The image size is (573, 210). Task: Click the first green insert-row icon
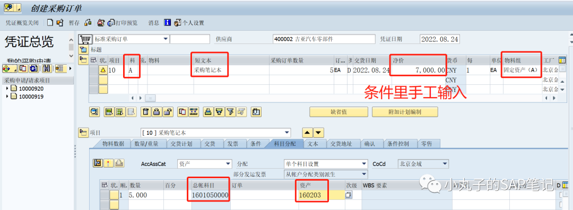pyautogui.click(x=109, y=112)
